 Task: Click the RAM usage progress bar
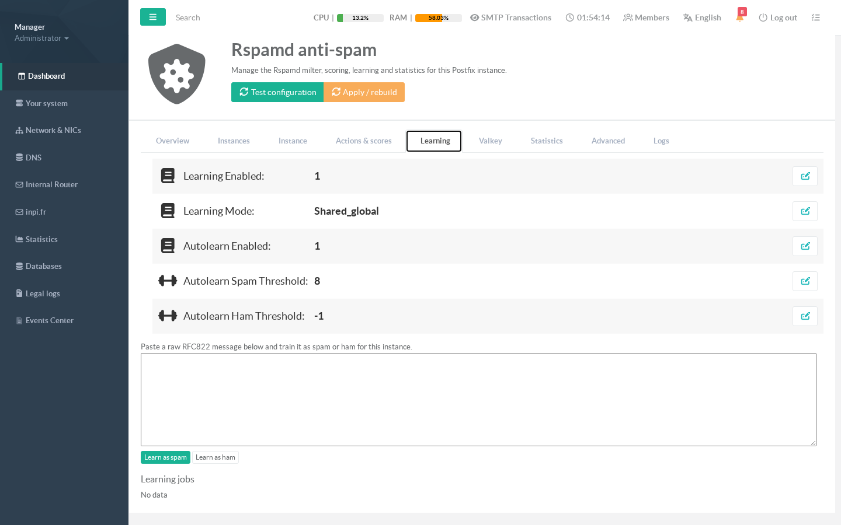coord(439,18)
